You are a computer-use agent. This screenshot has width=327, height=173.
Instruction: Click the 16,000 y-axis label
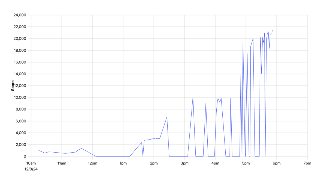(20, 62)
